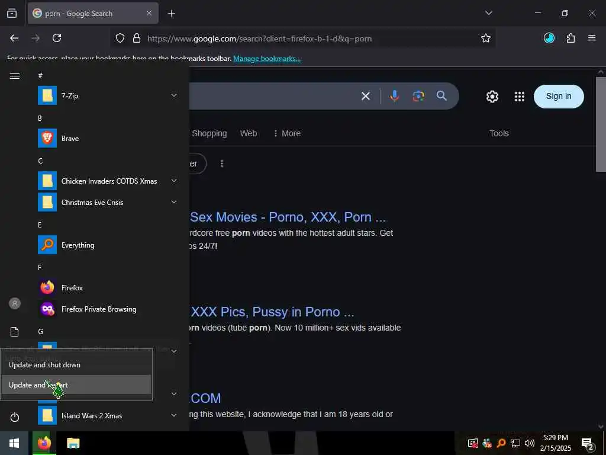The image size is (606, 455).
Task: Open Firefox View from the tab bar
Action: pyautogui.click(x=12, y=13)
